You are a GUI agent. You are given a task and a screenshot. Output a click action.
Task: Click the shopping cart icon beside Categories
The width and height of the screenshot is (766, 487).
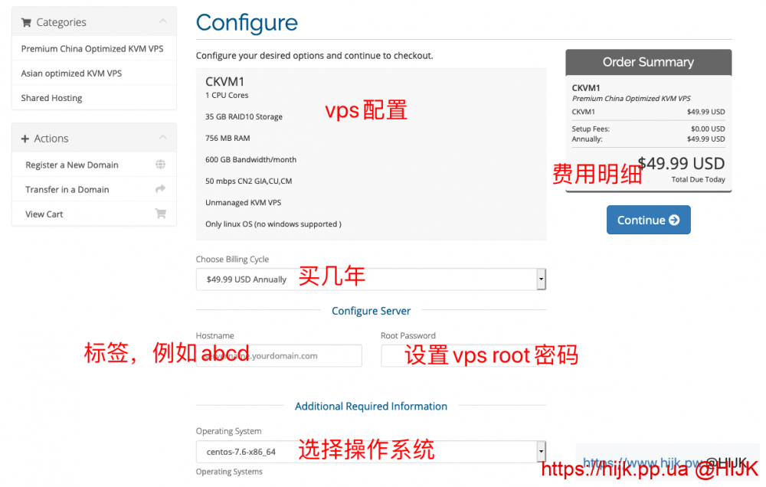pos(26,22)
